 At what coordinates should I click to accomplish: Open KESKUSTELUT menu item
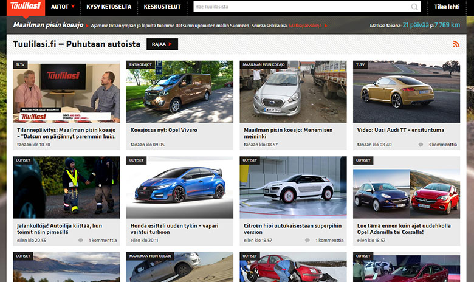162,7
